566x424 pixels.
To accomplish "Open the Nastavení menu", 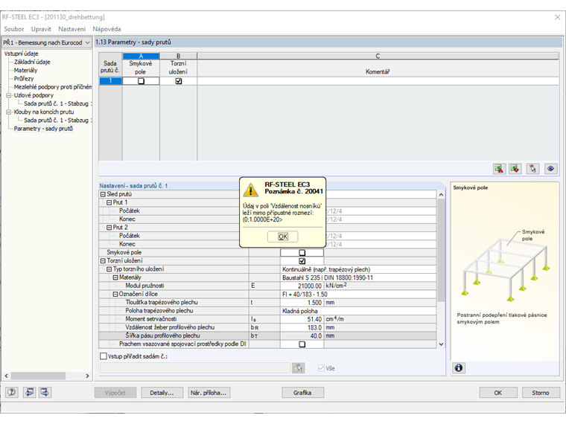I will click(x=71, y=29).
